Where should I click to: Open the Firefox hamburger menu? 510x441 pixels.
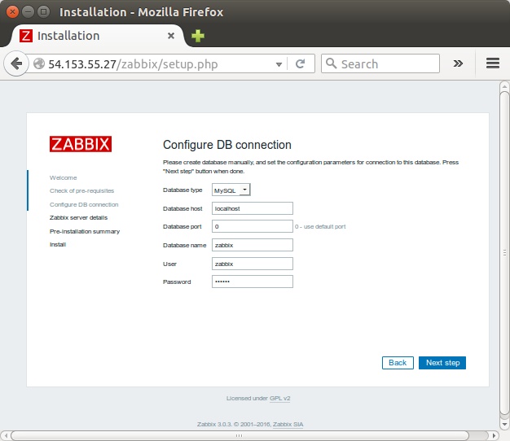(x=492, y=63)
